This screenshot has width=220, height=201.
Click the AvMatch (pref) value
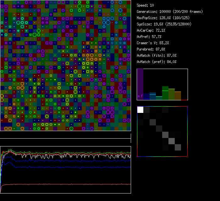pyautogui.click(x=157, y=62)
